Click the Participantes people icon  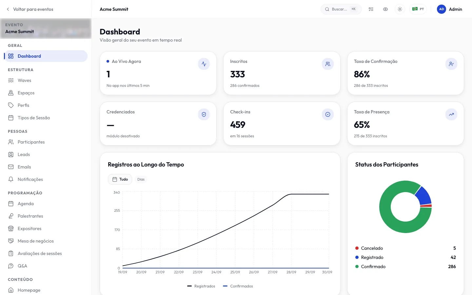(11, 142)
